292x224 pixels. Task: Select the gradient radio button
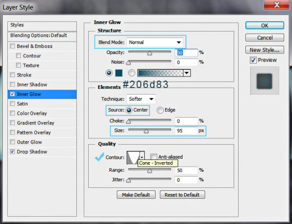[x=131, y=73]
